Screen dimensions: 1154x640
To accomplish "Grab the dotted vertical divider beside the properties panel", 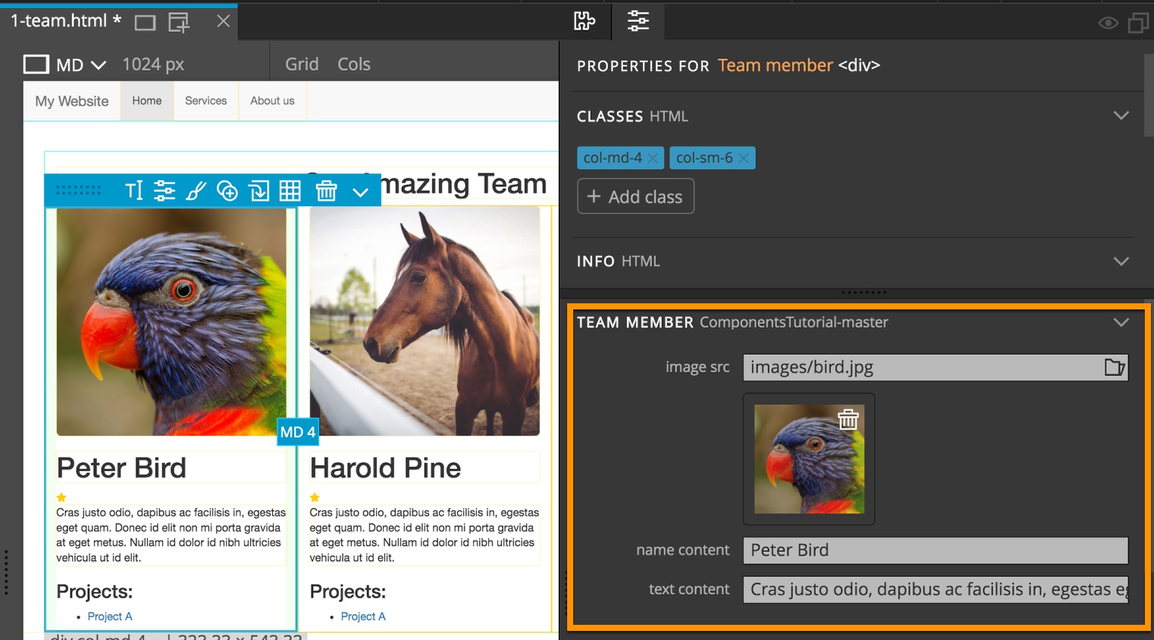I will coord(566,591).
